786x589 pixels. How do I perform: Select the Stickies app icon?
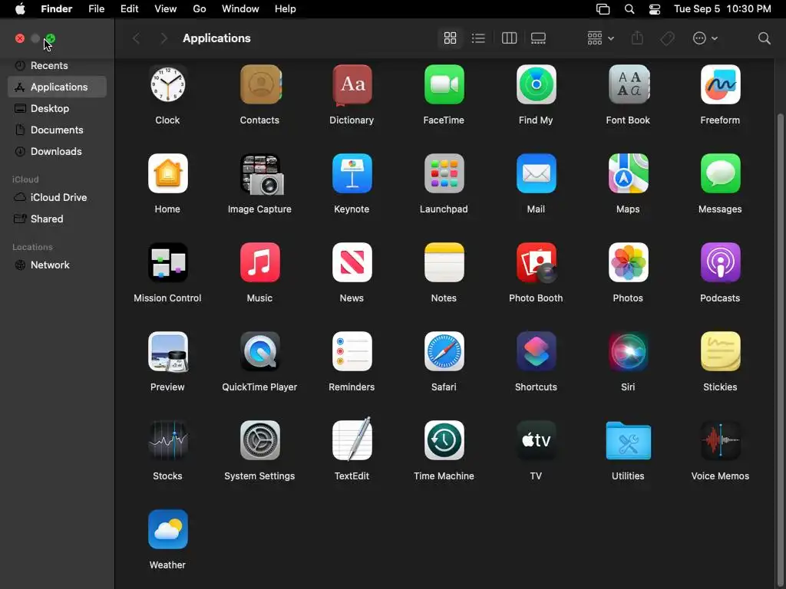point(720,351)
